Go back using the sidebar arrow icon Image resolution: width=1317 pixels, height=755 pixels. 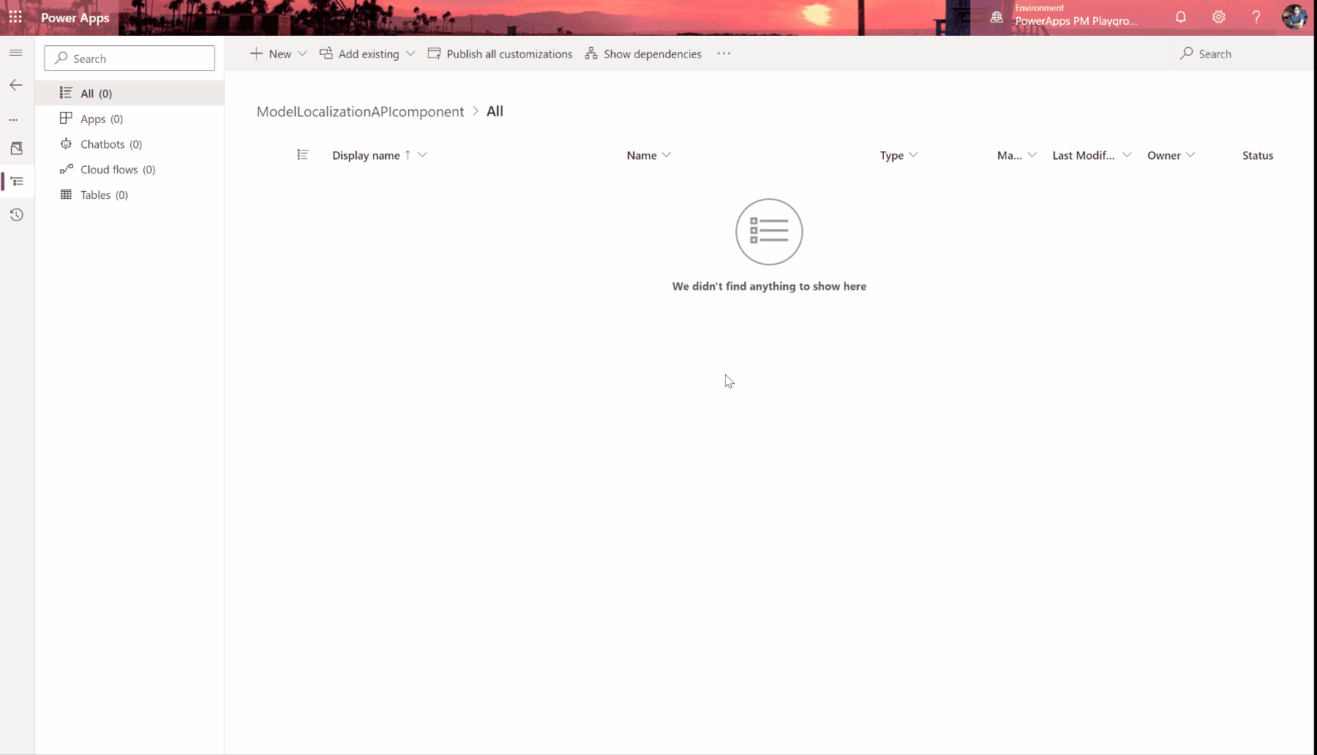click(x=16, y=85)
